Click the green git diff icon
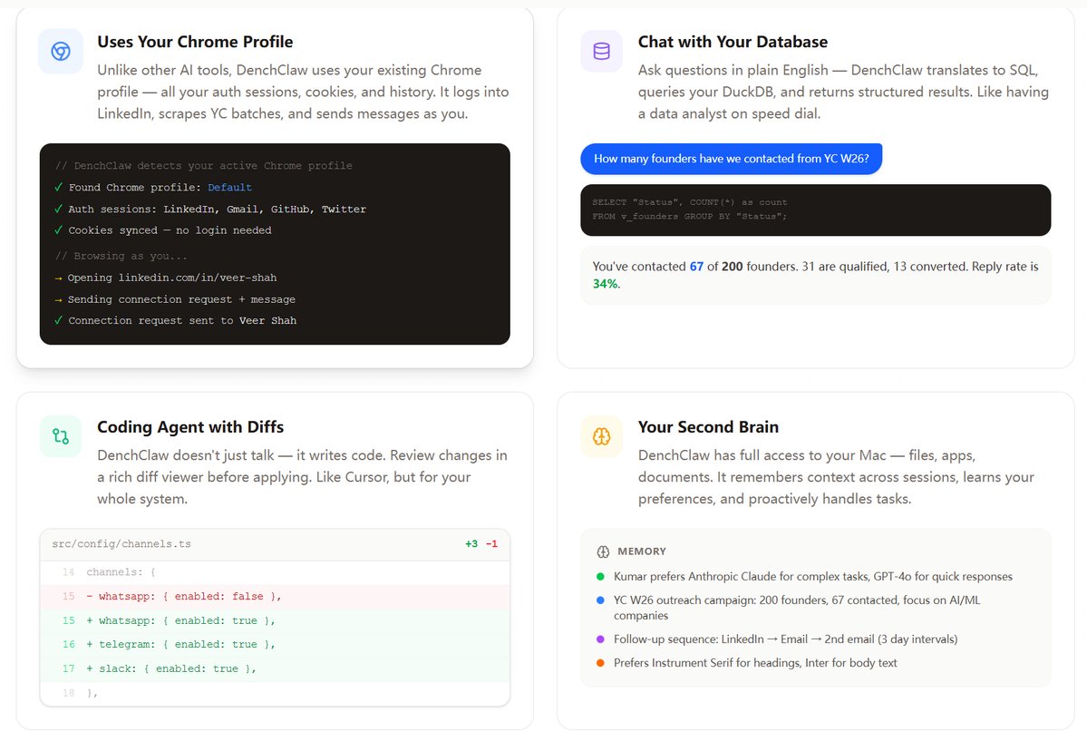This screenshot has height=741, width=1087. (x=61, y=436)
